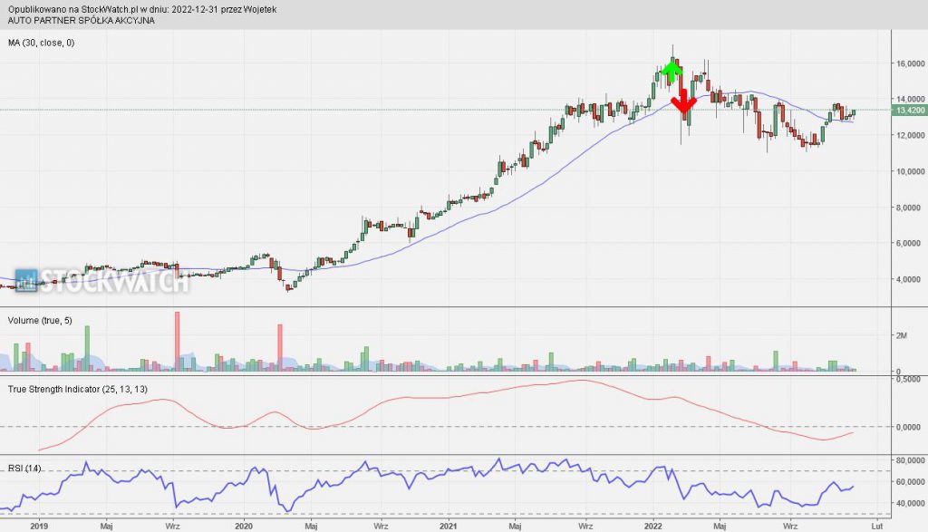Click the 80,0000 RSI axis label

(910, 459)
